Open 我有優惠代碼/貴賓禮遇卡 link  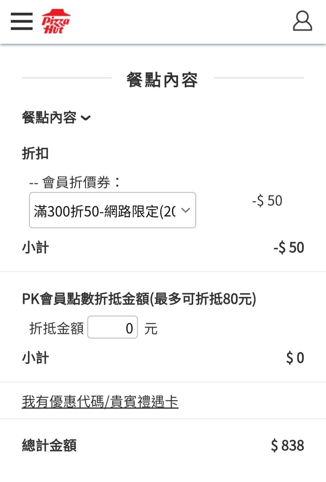point(100,401)
